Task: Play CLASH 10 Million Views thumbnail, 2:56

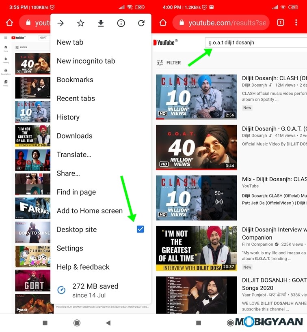Action: click(196, 97)
